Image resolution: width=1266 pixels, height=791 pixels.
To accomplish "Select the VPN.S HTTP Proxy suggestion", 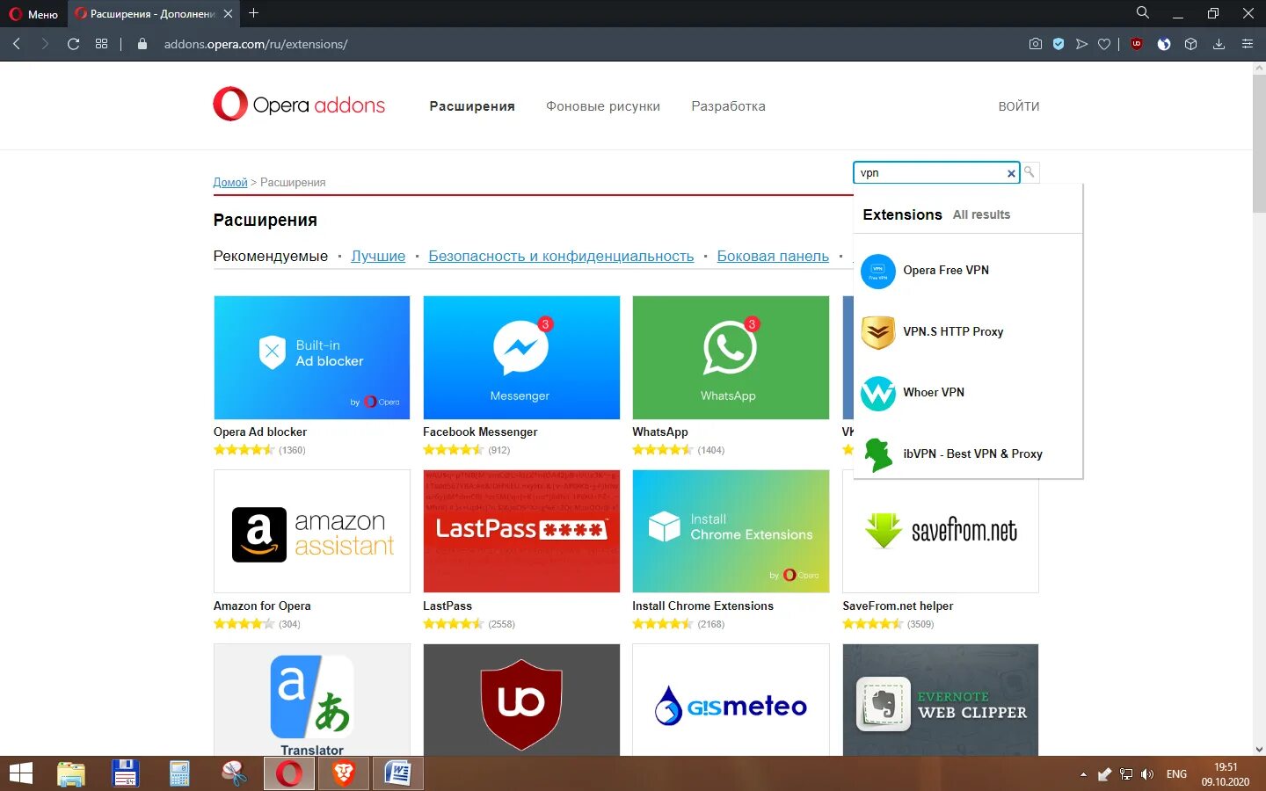I will (968, 332).
